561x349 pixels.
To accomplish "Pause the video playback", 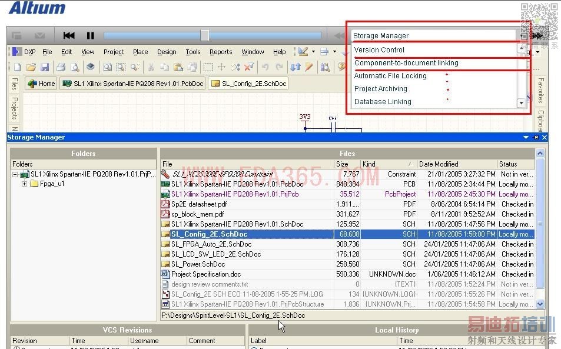I will point(91,35).
